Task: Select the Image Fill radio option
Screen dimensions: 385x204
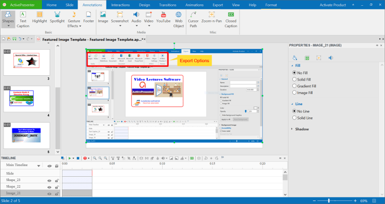Action: (x=294, y=93)
